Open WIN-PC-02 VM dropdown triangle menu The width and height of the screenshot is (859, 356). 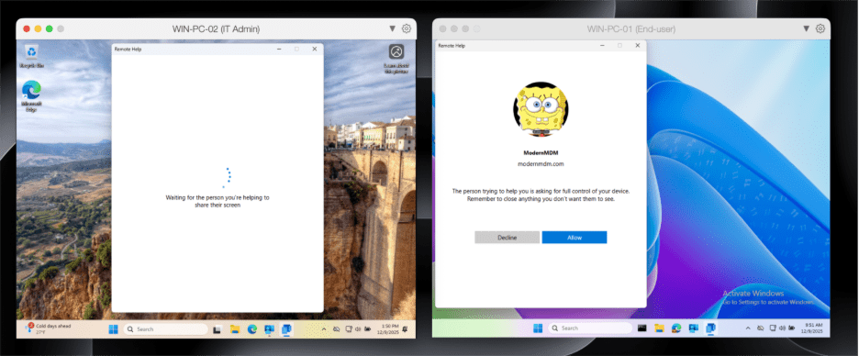392,28
